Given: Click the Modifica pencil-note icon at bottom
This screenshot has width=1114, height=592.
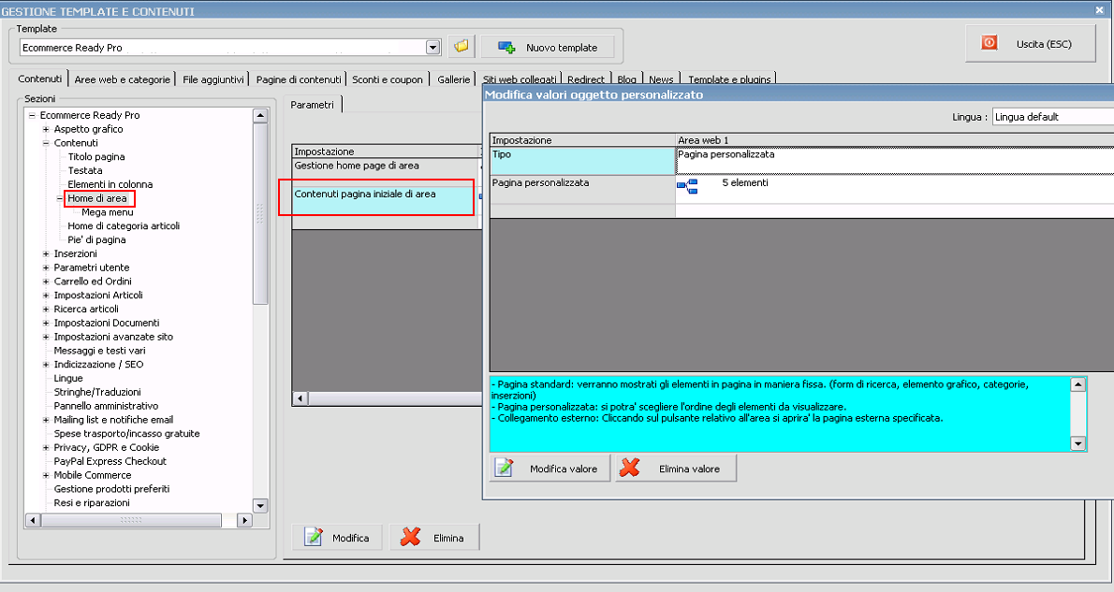Looking at the screenshot, I should click(x=314, y=538).
